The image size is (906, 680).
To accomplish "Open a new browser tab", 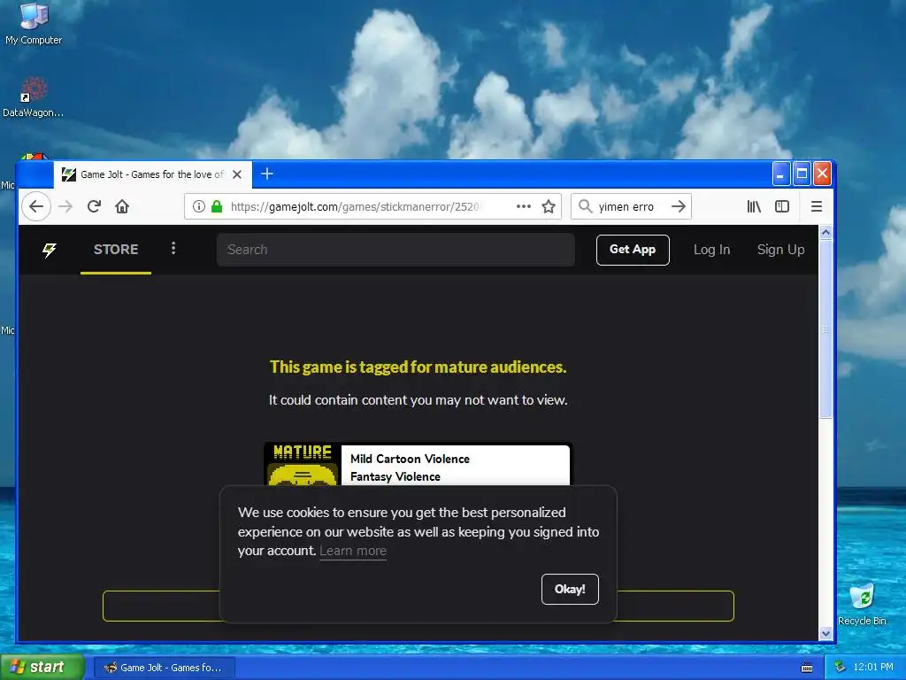I will coord(267,174).
